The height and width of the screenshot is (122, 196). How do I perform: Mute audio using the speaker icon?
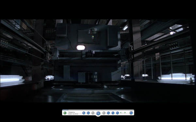click(x=118, y=113)
